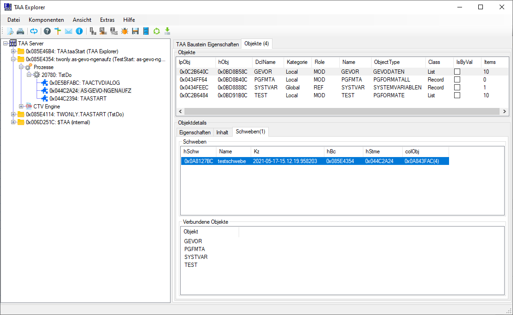Click the envelope mail icon
Viewport: 513px width, 315px height.
coord(68,31)
